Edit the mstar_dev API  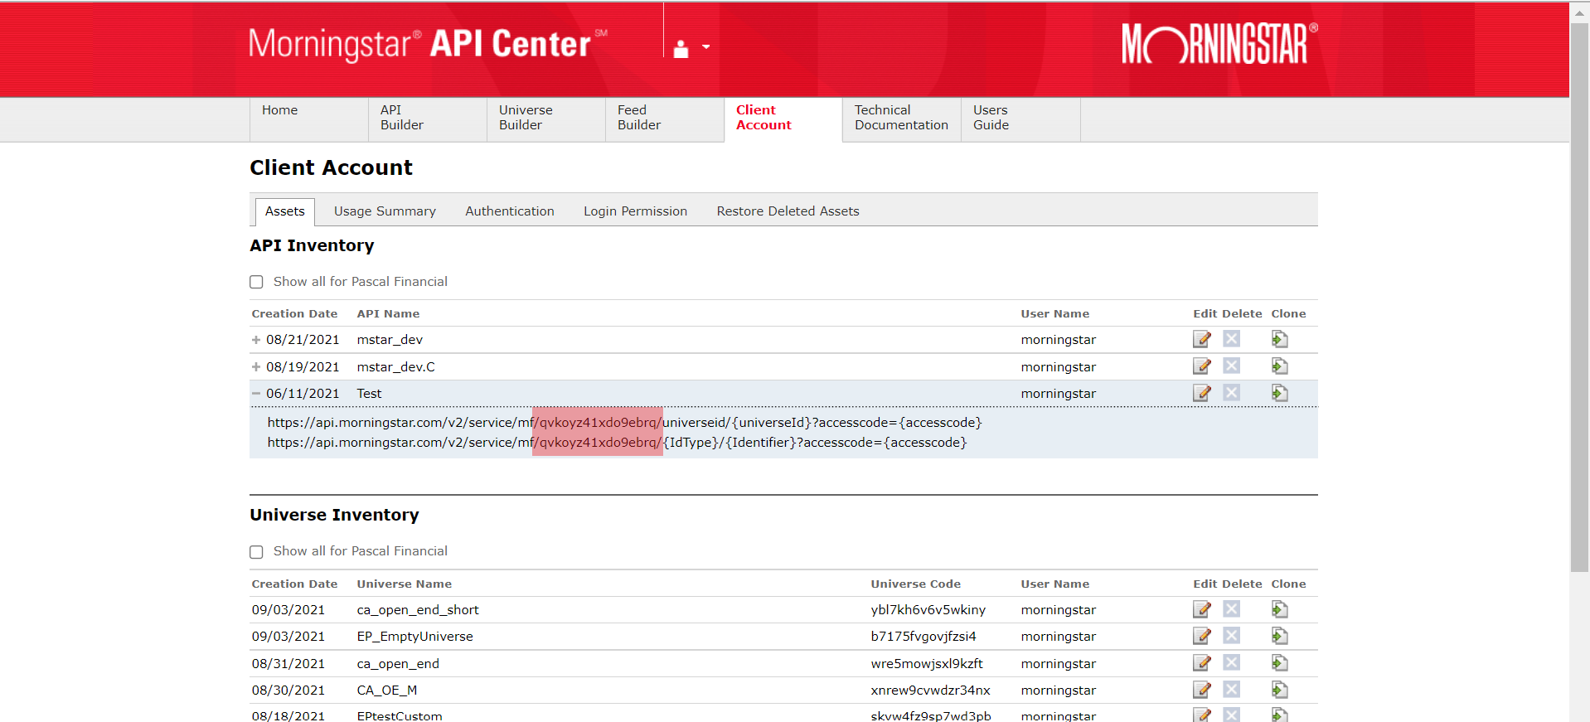[x=1202, y=339]
